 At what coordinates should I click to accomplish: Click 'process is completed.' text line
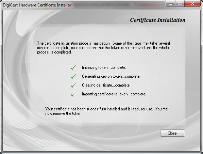tap(54, 52)
